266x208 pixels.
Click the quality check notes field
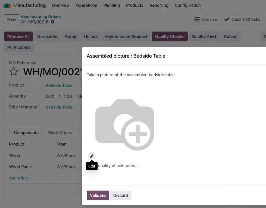point(118,165)
